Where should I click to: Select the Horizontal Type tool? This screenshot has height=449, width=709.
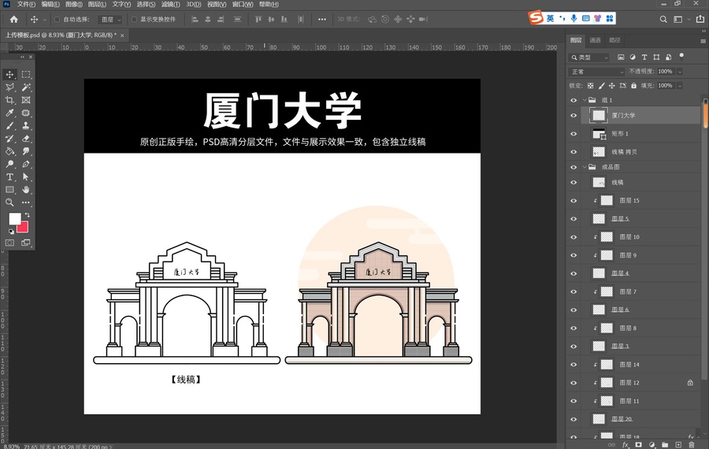point(9,176)
